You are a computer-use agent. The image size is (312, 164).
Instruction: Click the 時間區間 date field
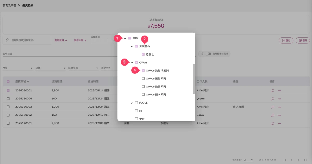tap(104, 40)
